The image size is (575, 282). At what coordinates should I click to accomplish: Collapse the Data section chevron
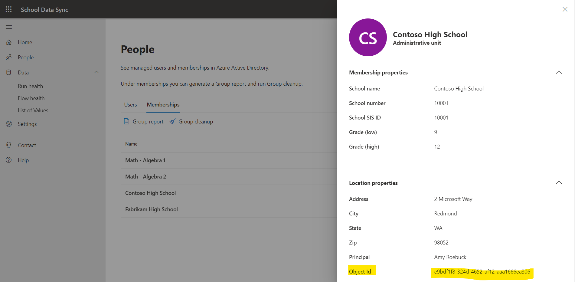(x=96, y=72)
